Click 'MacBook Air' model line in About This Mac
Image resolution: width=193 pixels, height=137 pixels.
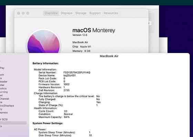80,42
